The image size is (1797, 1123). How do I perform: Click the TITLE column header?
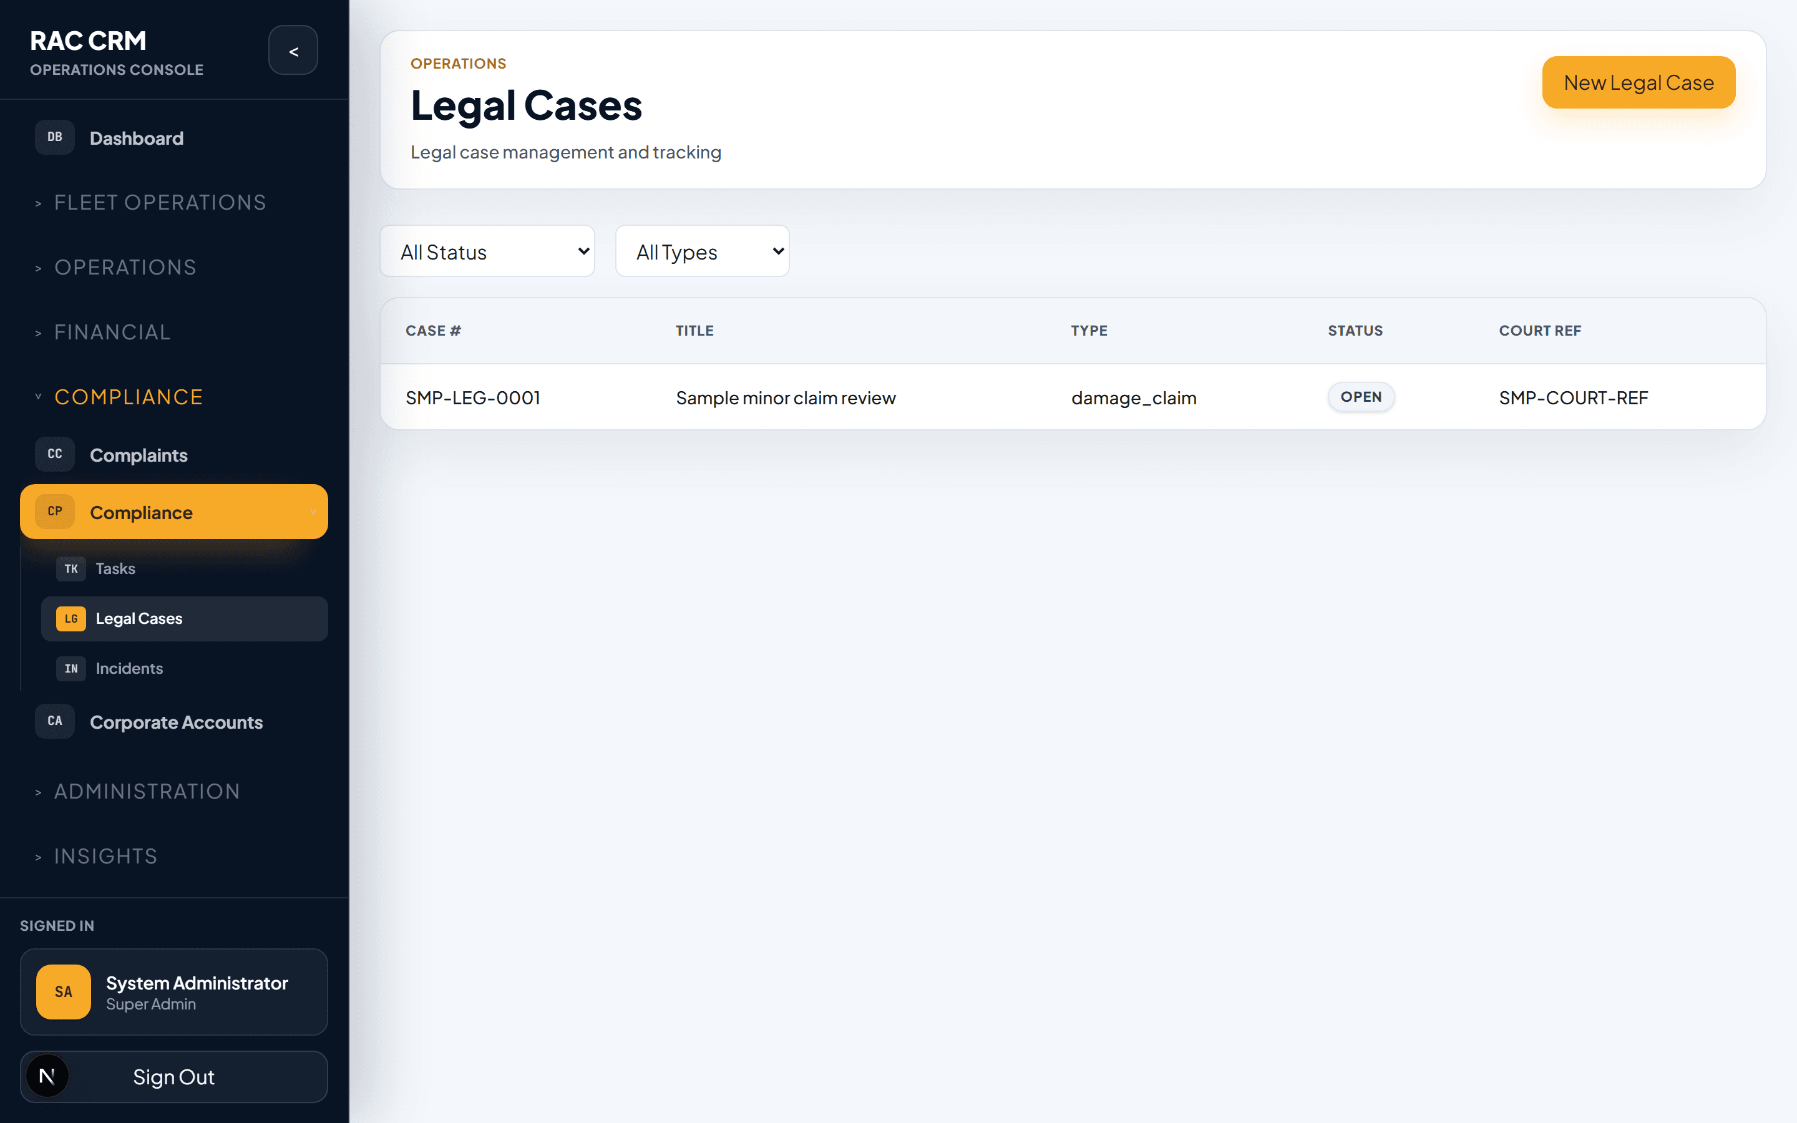point(694,331)
